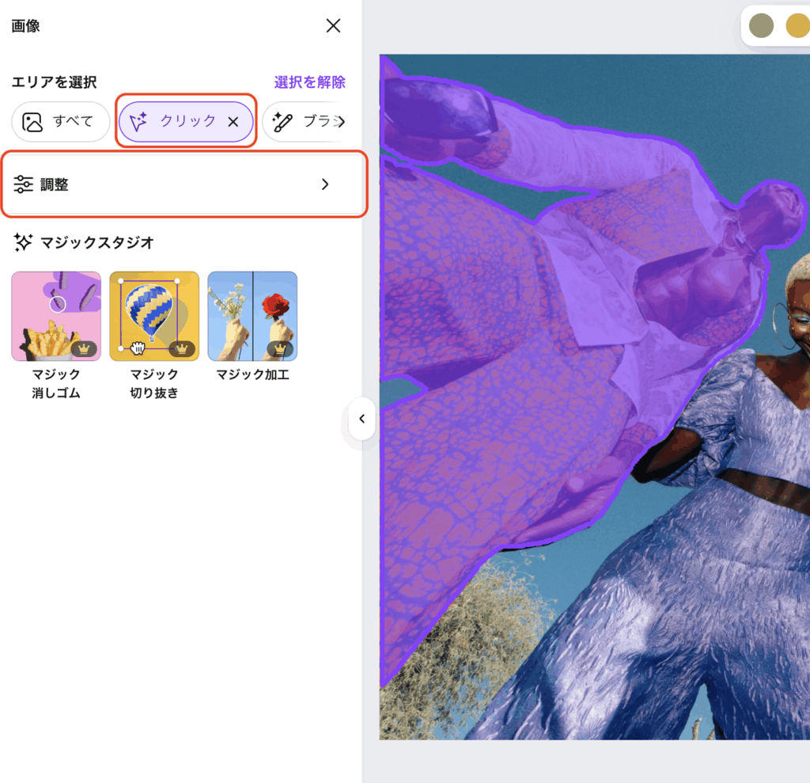Click the 選択を解除 link
The height and width of the screenshot is (783, 810).
pyautogui.click(x=309, y=82)
